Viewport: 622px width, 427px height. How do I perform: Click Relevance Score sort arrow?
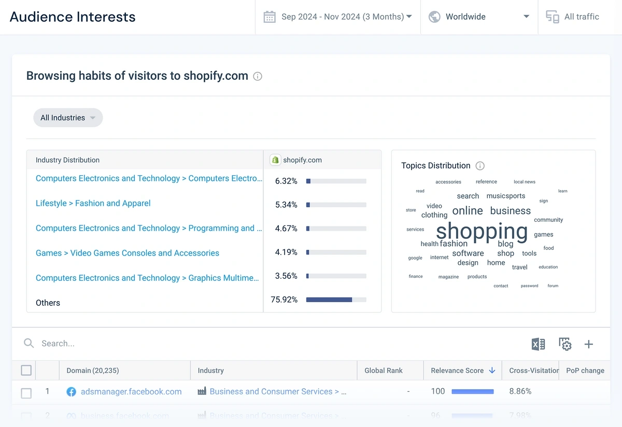pos(492,371)
